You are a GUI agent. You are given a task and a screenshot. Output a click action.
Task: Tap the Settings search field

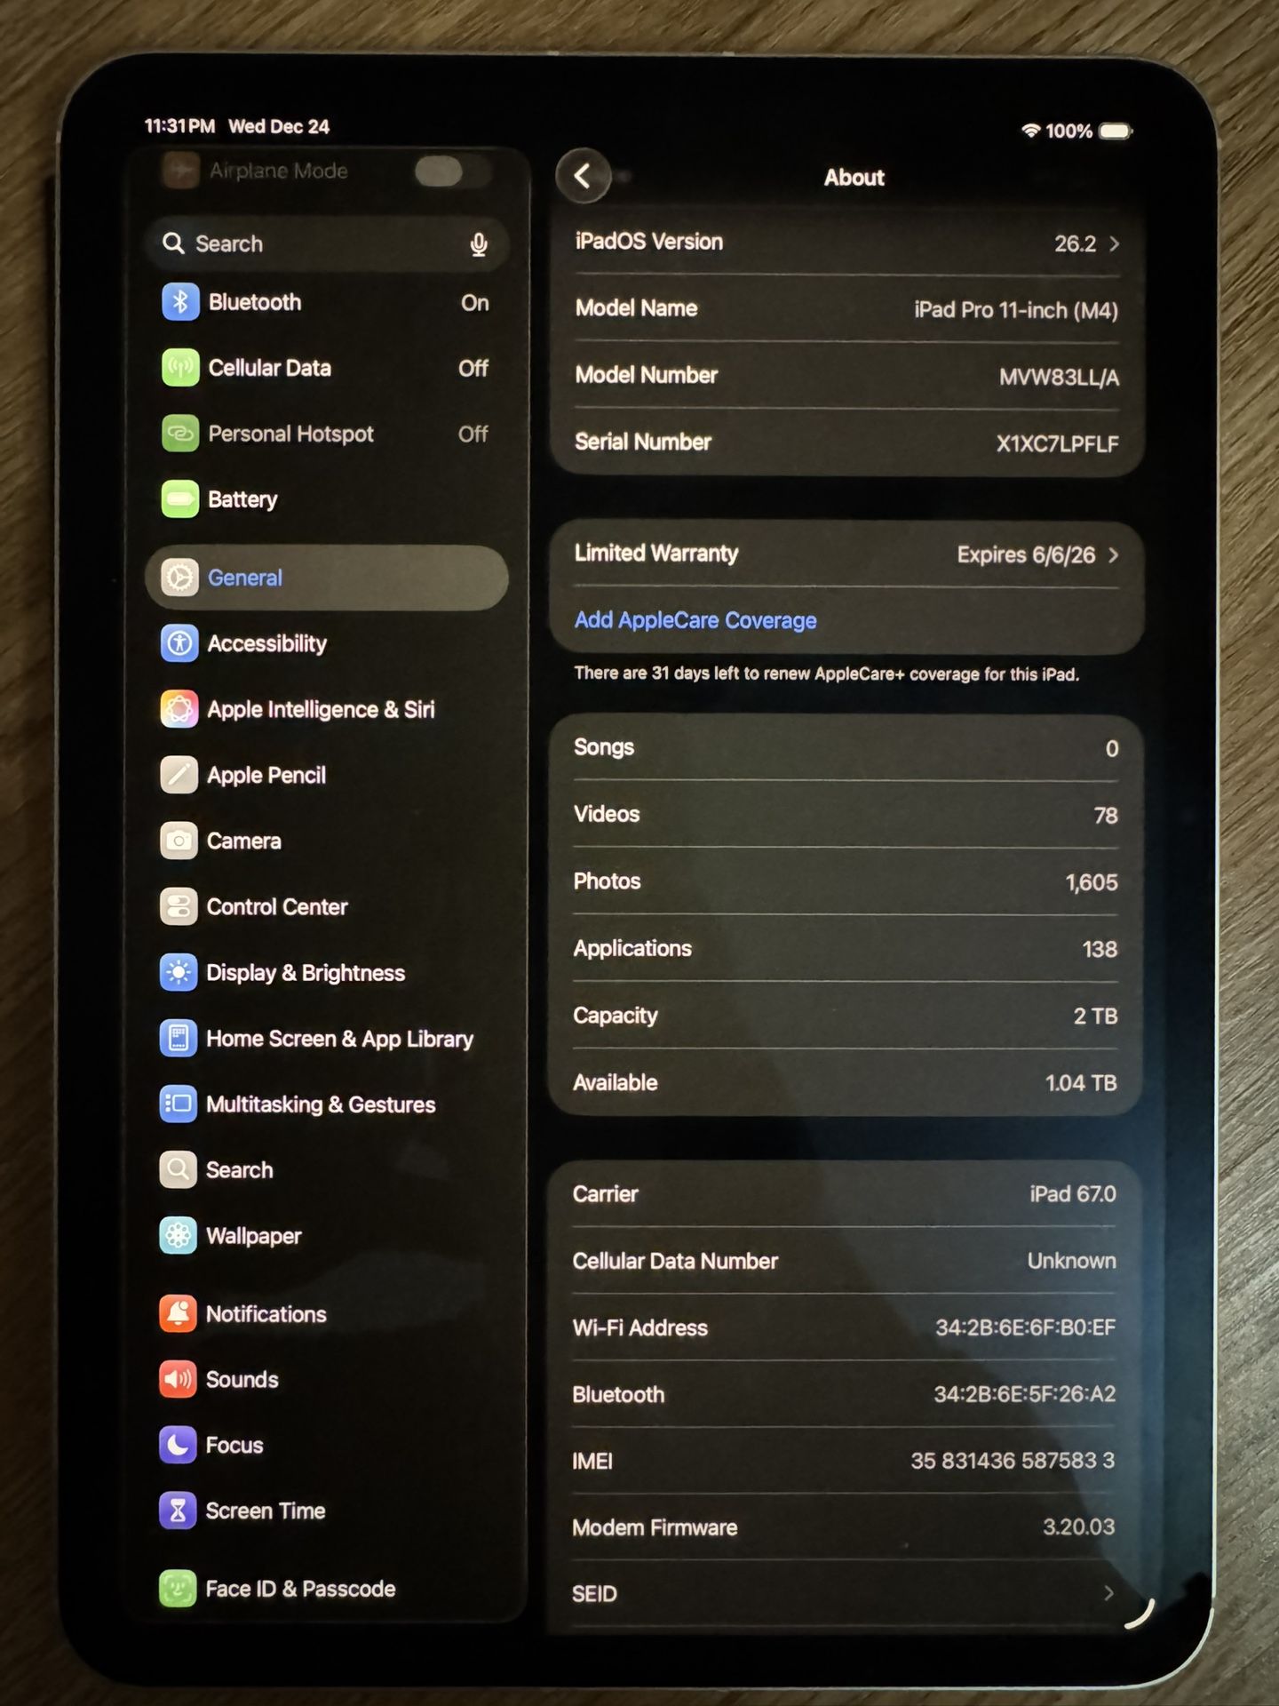click(327, 243)
